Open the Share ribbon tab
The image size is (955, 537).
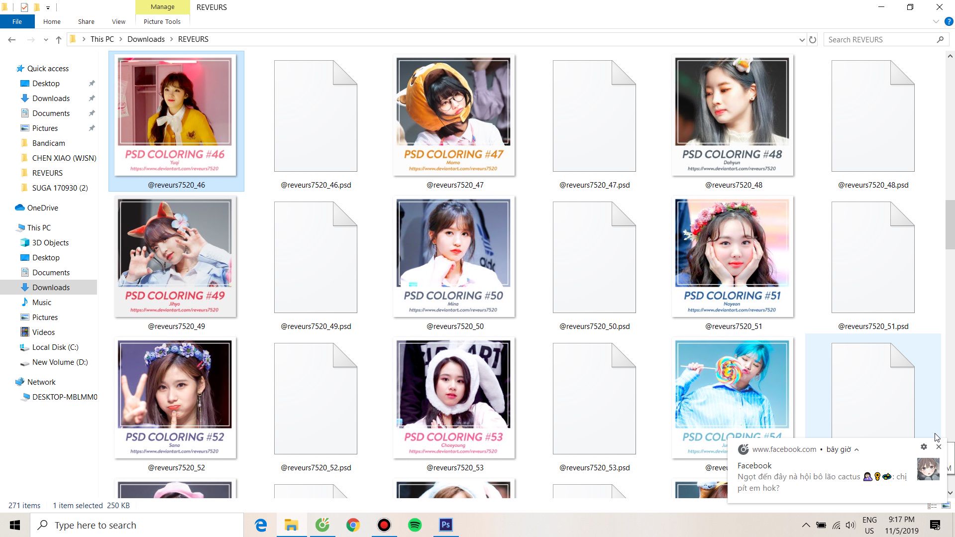(86, 21)
